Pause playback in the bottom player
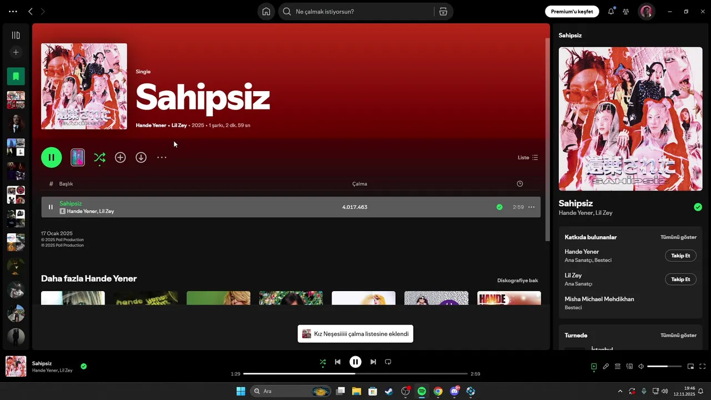The image size is (711, 400). pos(355,362)
